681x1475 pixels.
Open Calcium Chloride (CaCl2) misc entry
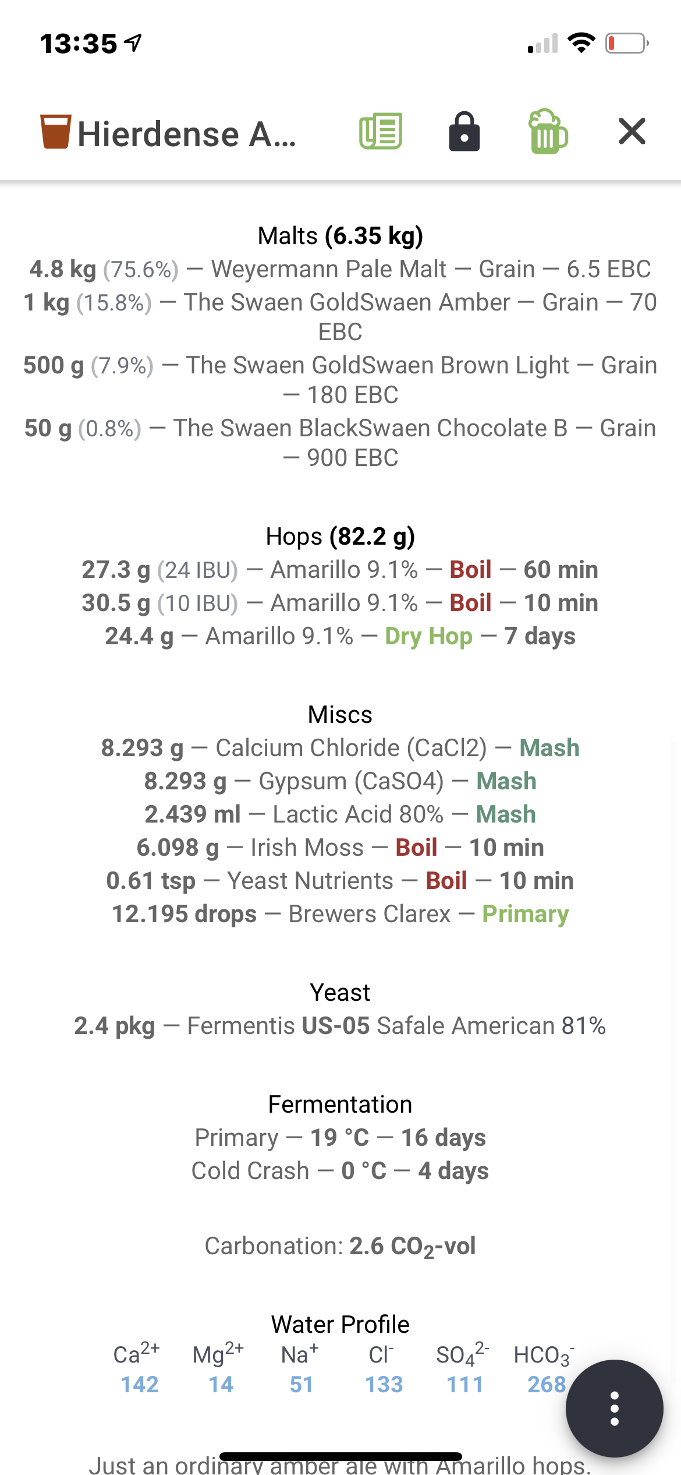click(x=340, y=748)
